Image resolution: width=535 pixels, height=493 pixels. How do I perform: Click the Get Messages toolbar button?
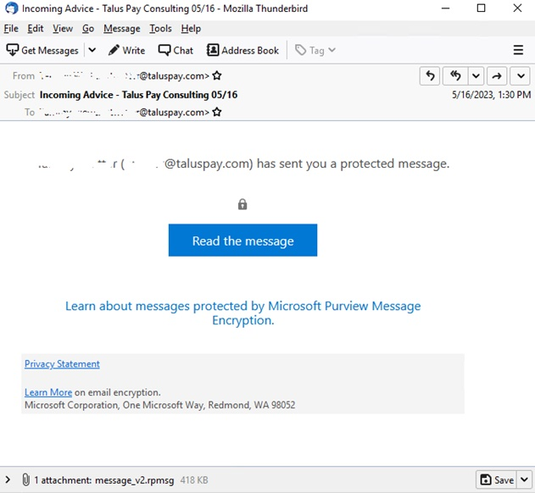pyautogui.click(x=42, y=50)
